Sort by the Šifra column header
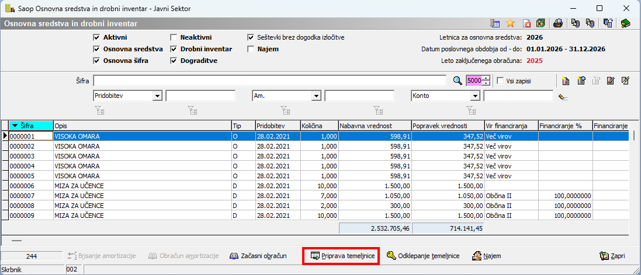 click(x=31, y=125)
